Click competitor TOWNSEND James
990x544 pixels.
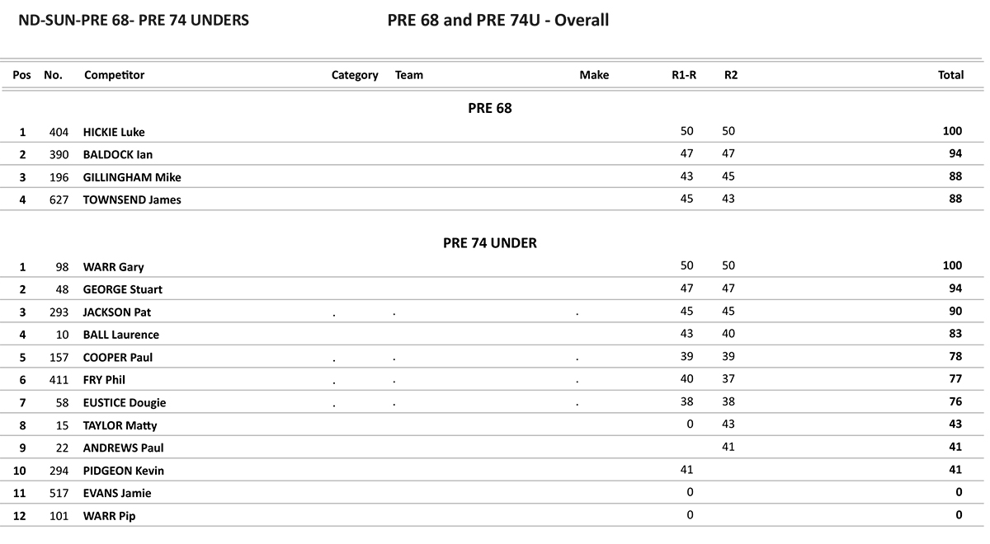pyautogui.click(x=132, y=199)
